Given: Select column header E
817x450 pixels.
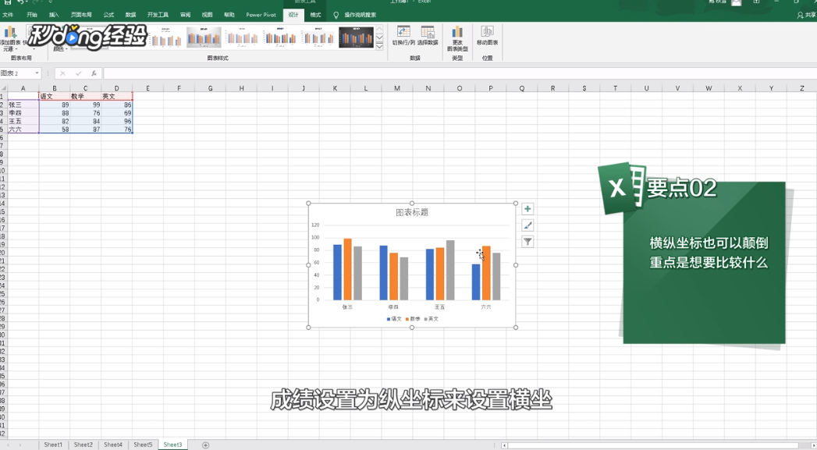Looking at the screenshot, I should pos(148,89).
